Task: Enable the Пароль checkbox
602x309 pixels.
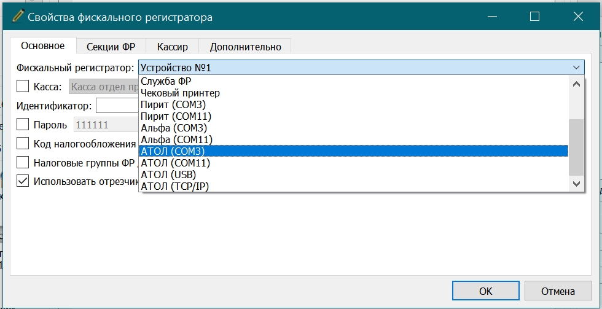Action: [23, 124]
